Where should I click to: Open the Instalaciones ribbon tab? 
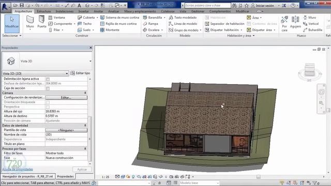pyautogui.click(x=65, y=11)
